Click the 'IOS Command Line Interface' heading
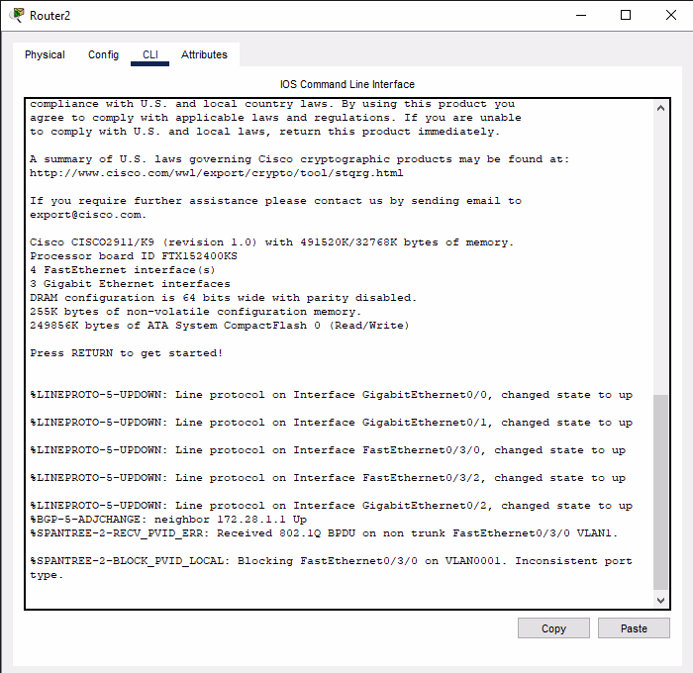Viewport: 693px width, 673px height. 347,84
